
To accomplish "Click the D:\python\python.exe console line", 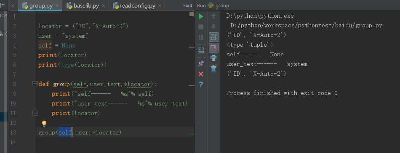I will pyautogui.click(x=260, y=16).
